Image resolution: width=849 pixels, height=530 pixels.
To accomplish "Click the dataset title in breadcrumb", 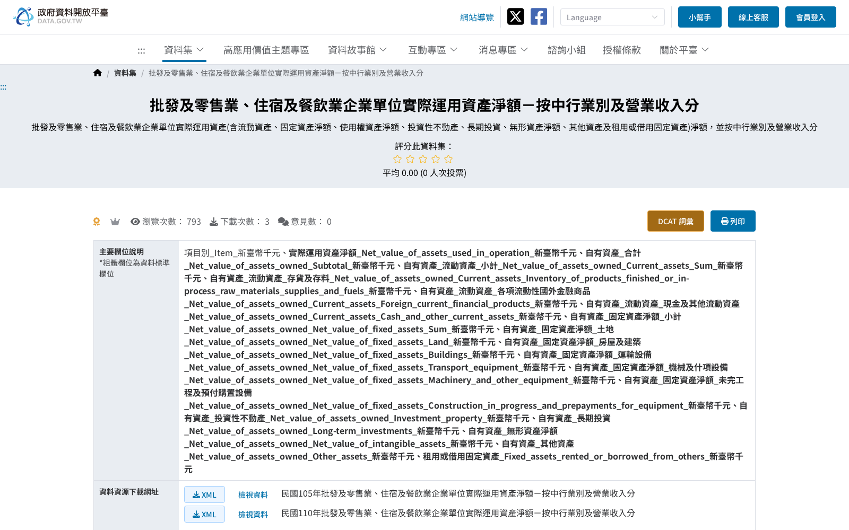I will click(285, 73).
